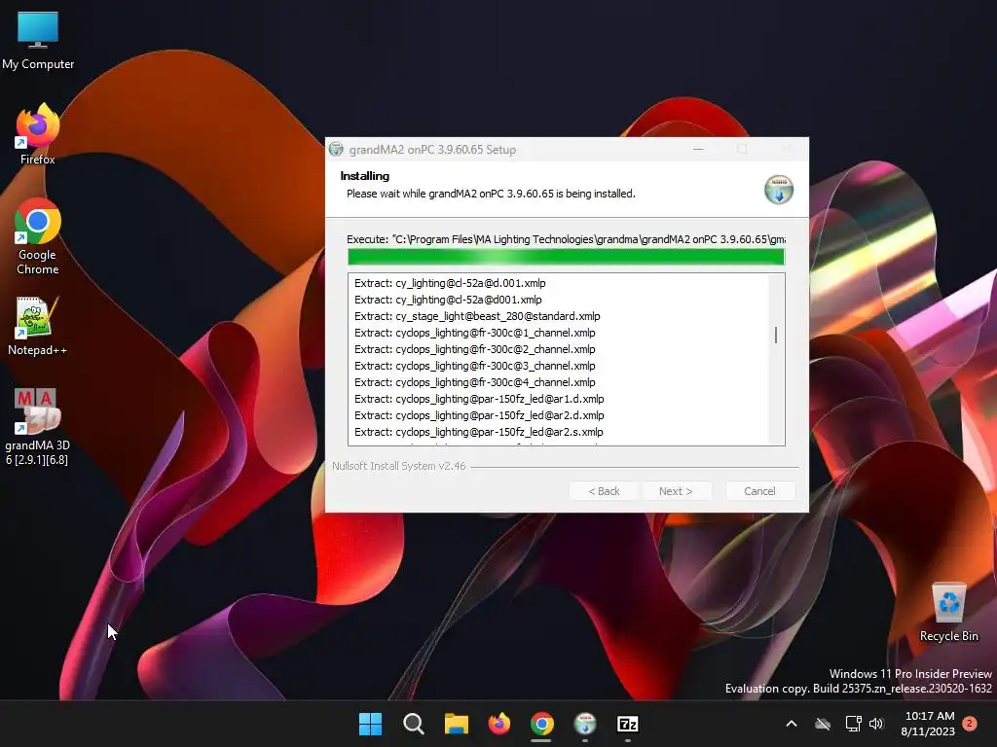Image resolution: width=997 pixels, height=747 pixels.
Task: Click the < Back button
Action: point(604,491)
